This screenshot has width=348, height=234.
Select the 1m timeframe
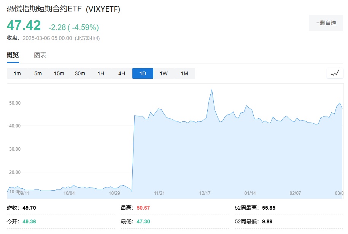[x=17, y=73]
